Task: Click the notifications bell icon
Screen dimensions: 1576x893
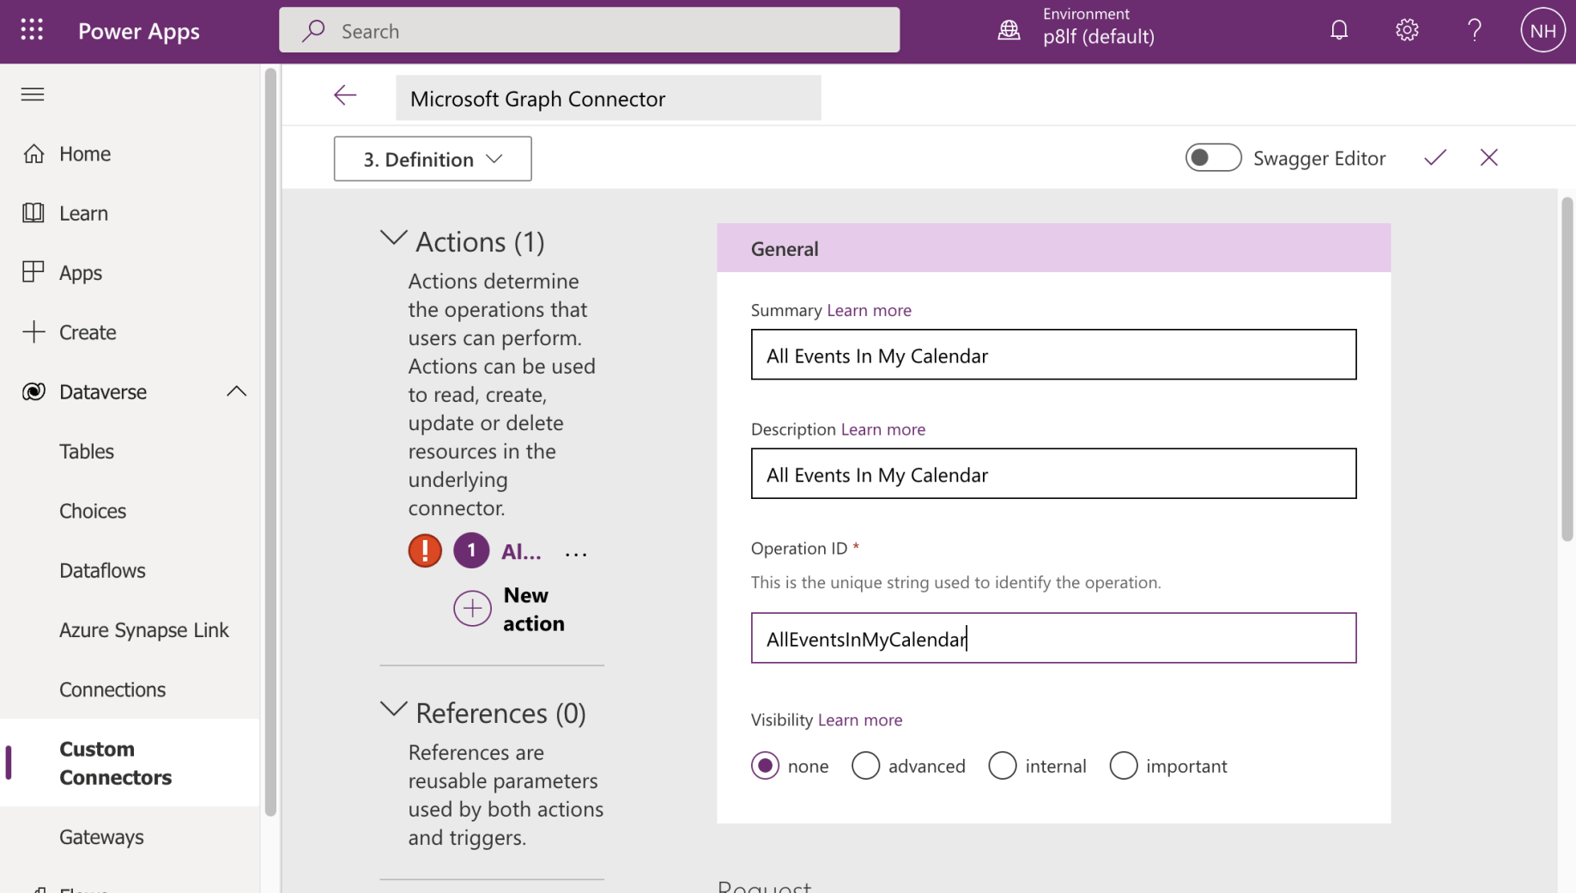Action: [x=1338, y=31]
